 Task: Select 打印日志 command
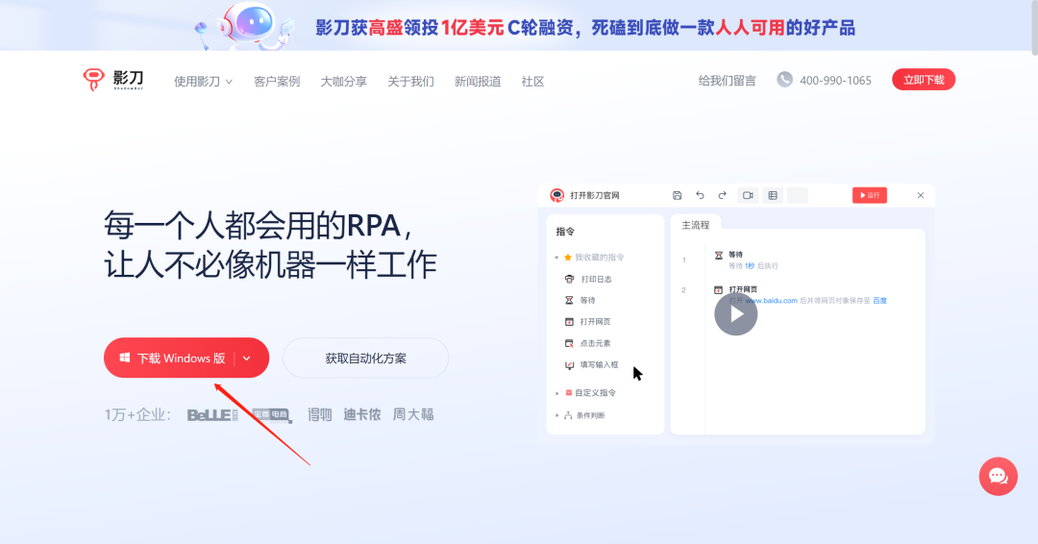click(596, 280)
